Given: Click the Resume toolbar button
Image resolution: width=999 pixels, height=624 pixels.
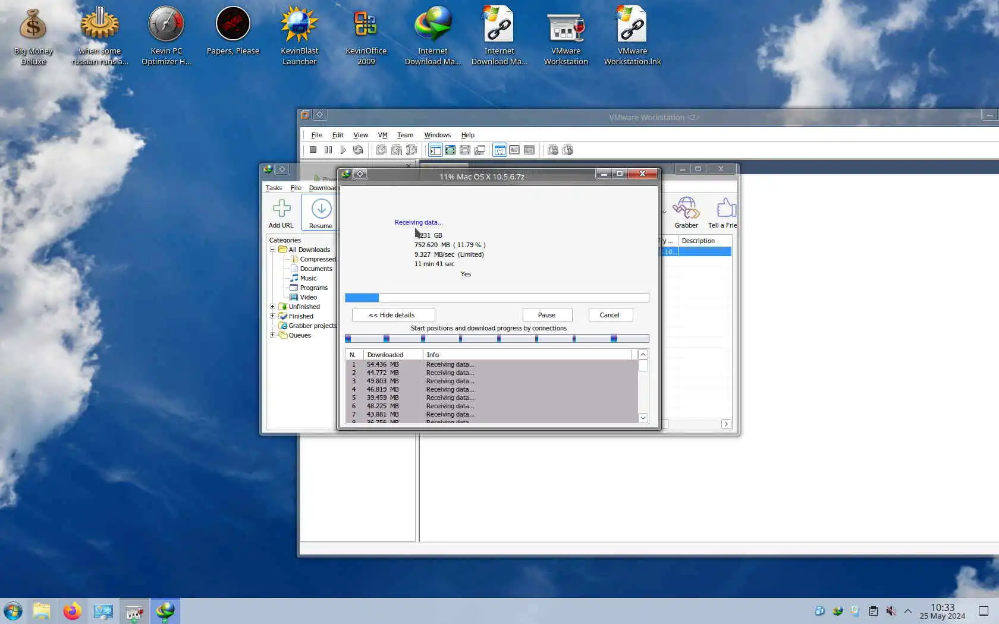Looking at the screenshot, I should coord(321,213).
